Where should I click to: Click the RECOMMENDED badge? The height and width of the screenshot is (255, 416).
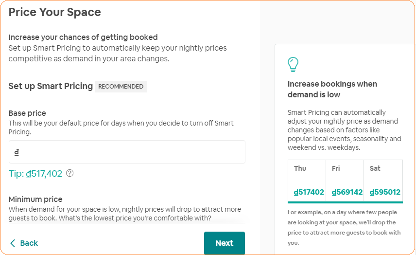coord(121,87)
